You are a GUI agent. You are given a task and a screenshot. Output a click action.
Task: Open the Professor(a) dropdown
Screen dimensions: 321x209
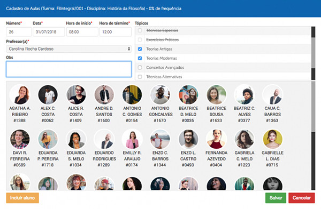coord(69,49)
